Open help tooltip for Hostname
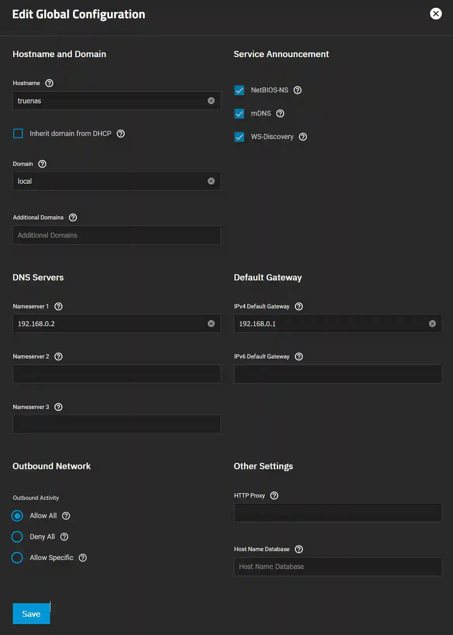The height and width of the screenshot is (635, 453). (x=49, y=83)
